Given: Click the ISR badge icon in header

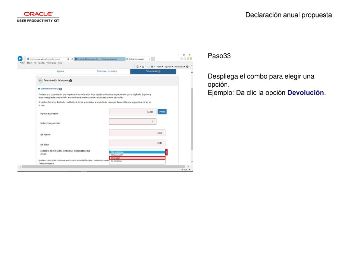Looking at the screenshot, I should coord(40,80).
